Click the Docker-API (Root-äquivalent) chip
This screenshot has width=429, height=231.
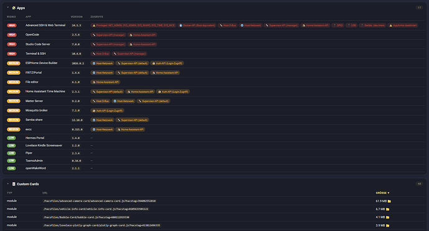(197, 25)
